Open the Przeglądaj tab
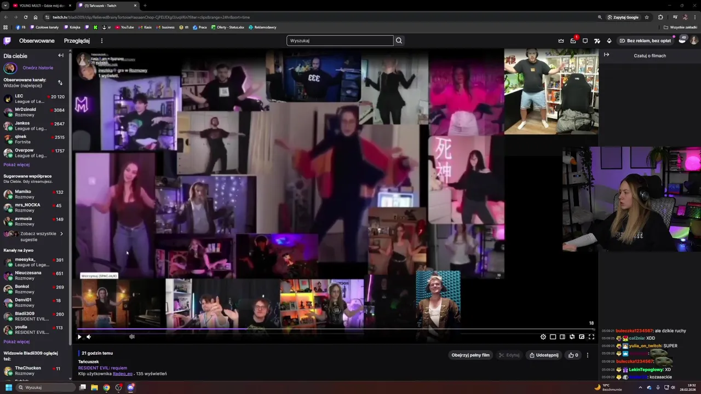The image size is (701, 394). [77, 40]
